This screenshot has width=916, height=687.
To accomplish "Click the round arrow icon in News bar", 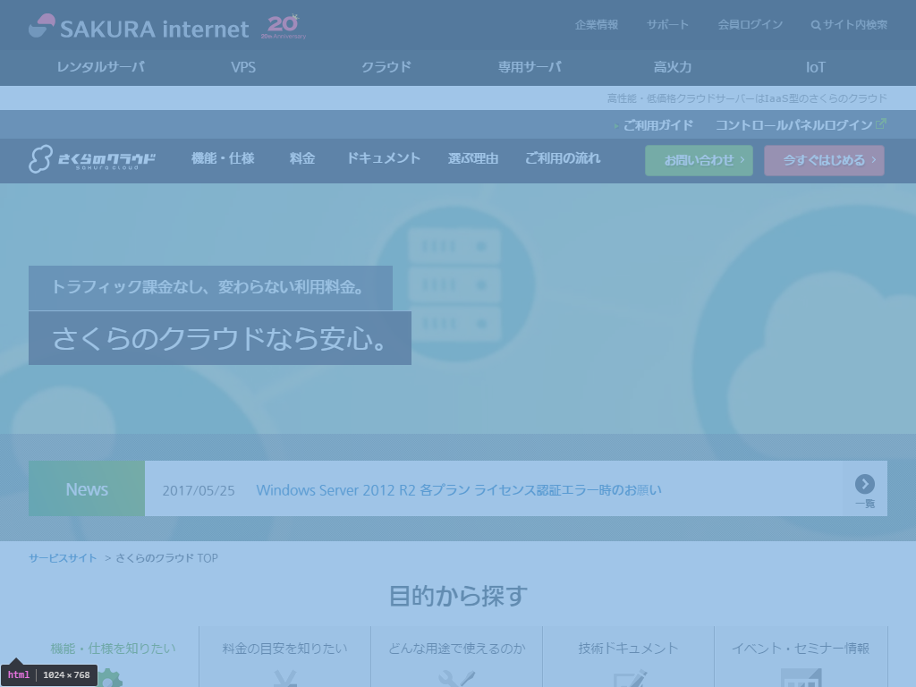I will coord(865,484).
